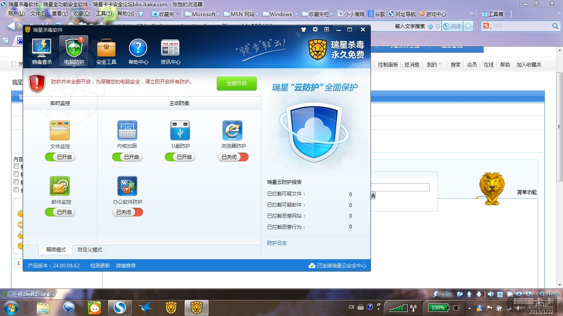Click 检测更新 in the status bar
Image resolution: width=563 pixels, height=316 pixels.
pos(100,266)
